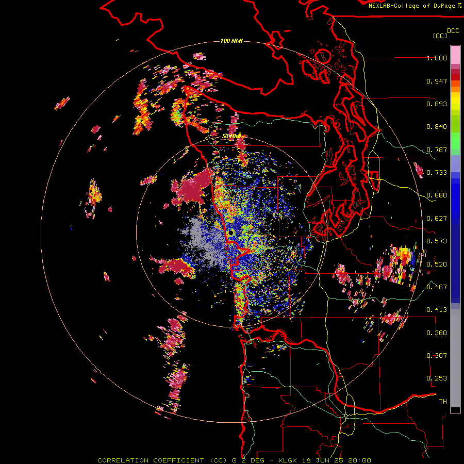The image size is (464, 464).
Task: Click the 0.467 legend value
Action: click(437, 287)
